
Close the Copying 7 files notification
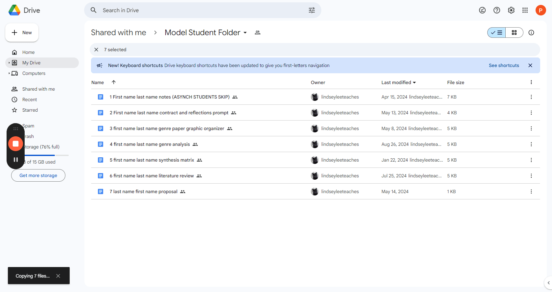pyautogui.click(x=58, y=276)
